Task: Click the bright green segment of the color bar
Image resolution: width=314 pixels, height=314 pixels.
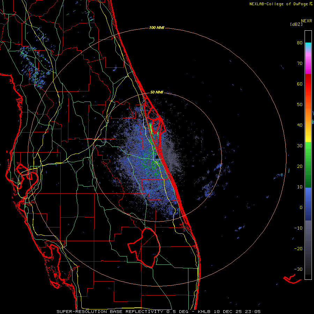Action: pyautogui.click(x=308, y=148)
